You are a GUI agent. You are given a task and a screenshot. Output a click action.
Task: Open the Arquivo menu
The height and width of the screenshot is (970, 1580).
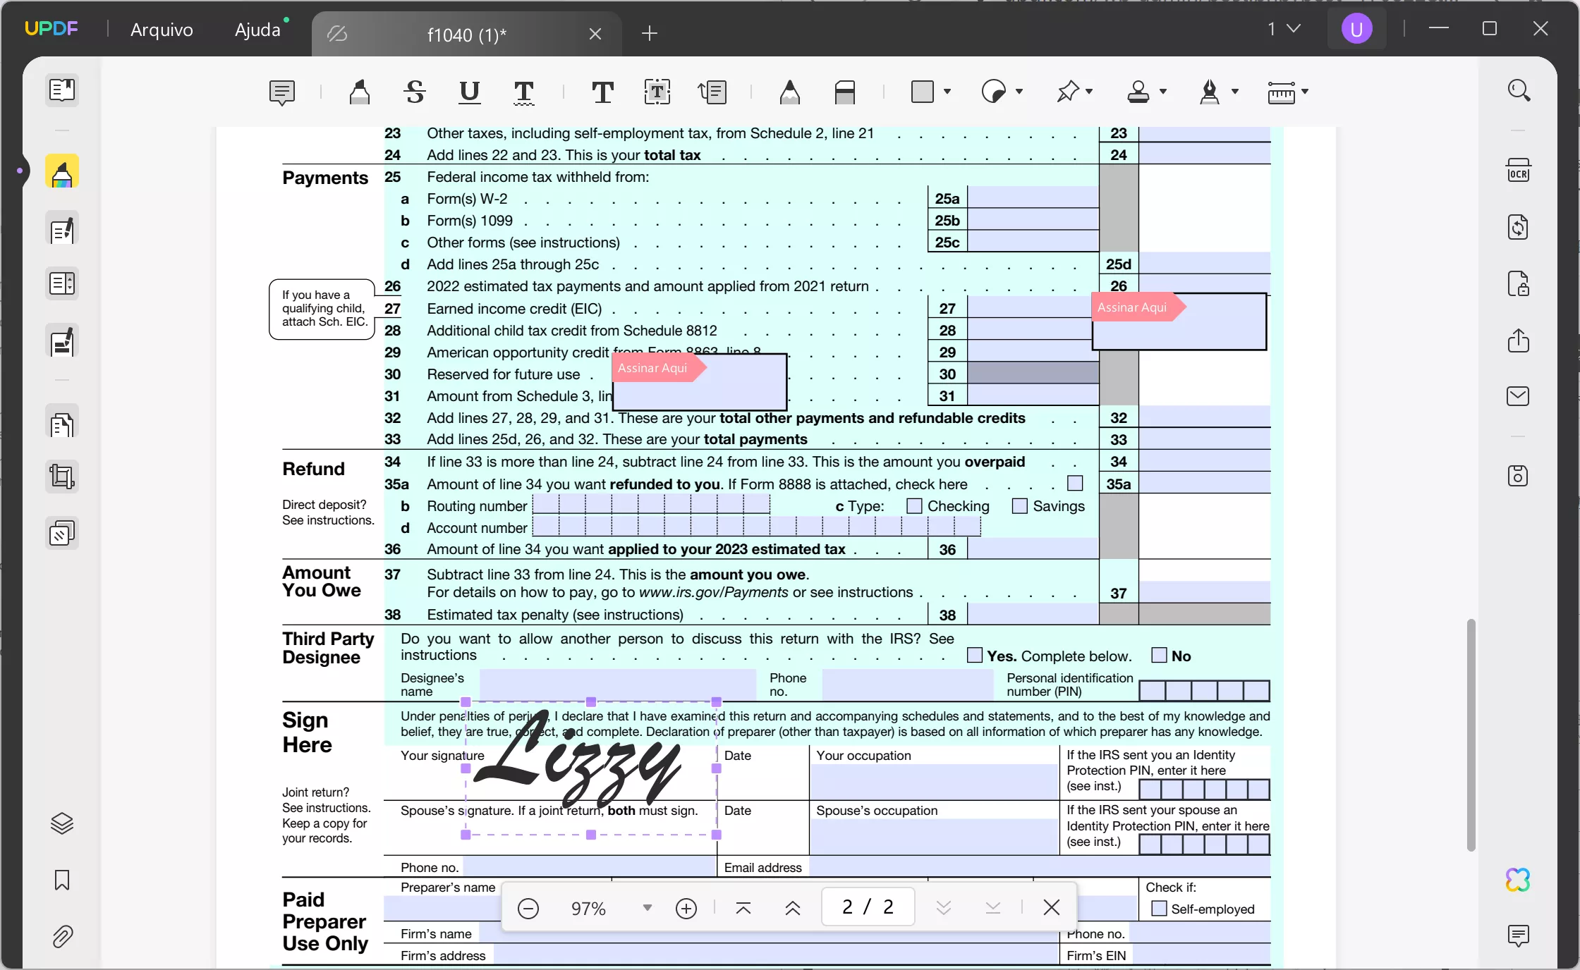pyautogui.click(x=161, y=30)
